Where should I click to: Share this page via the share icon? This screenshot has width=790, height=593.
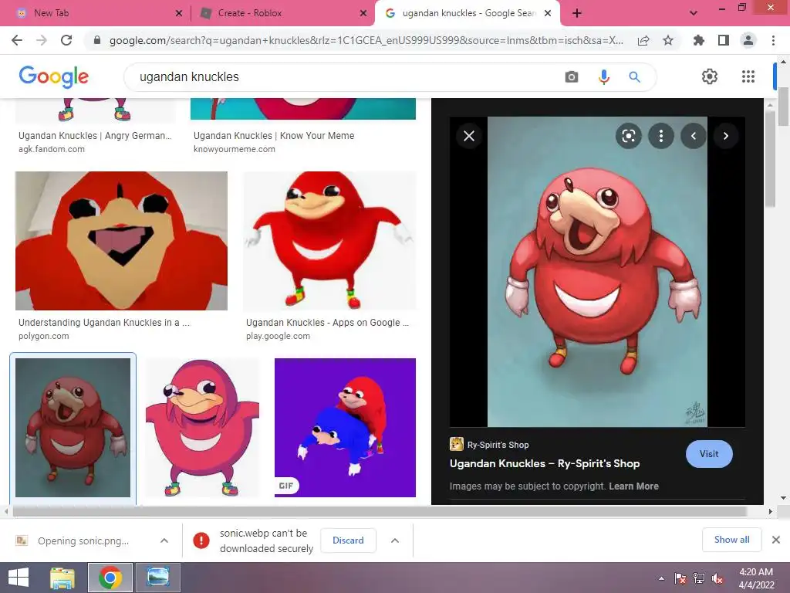point(643,40)
